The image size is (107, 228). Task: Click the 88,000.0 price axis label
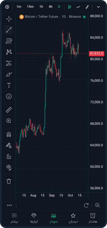point(96,16)
